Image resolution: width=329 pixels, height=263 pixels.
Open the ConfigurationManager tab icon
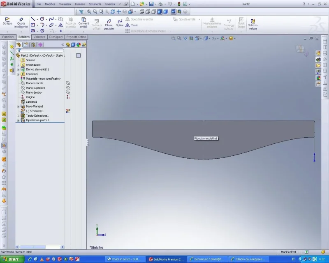coord(33,45)
